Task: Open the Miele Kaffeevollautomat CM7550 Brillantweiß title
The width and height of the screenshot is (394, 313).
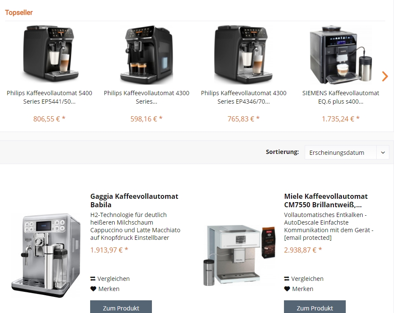Action: pyautogui.click(x=326, y=200)
